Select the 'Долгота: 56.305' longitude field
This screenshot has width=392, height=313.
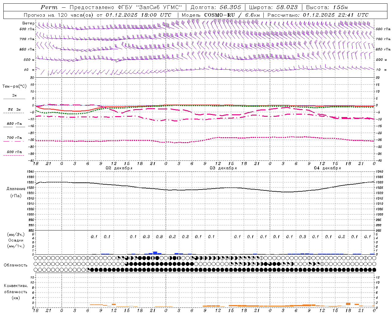(x=216, y=7)
